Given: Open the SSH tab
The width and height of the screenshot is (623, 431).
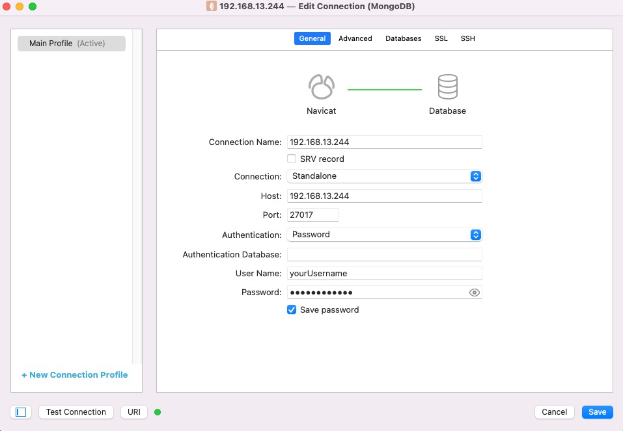Looking at the screenshot, I should (x=467, y=38).
